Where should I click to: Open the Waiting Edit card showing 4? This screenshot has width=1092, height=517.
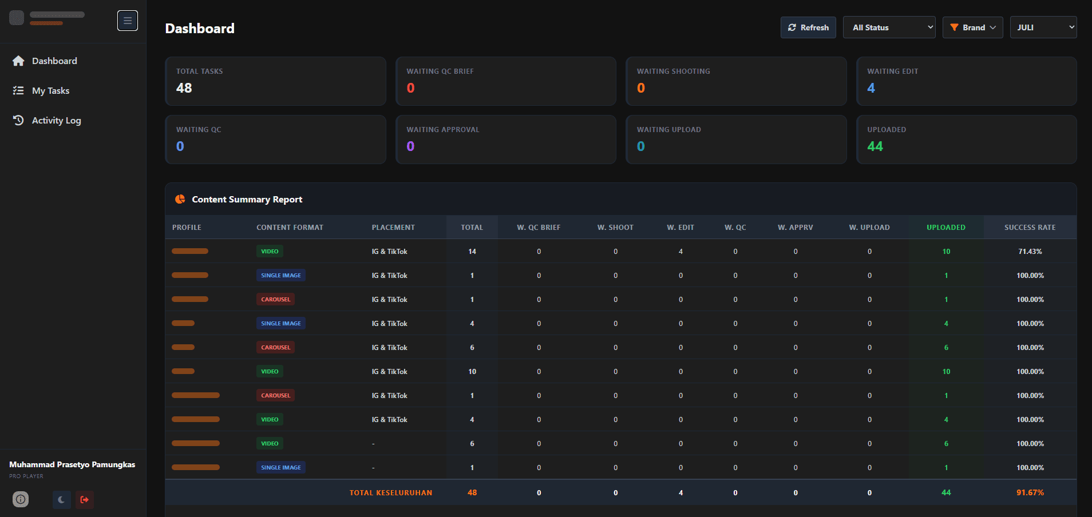click(967, 81)
